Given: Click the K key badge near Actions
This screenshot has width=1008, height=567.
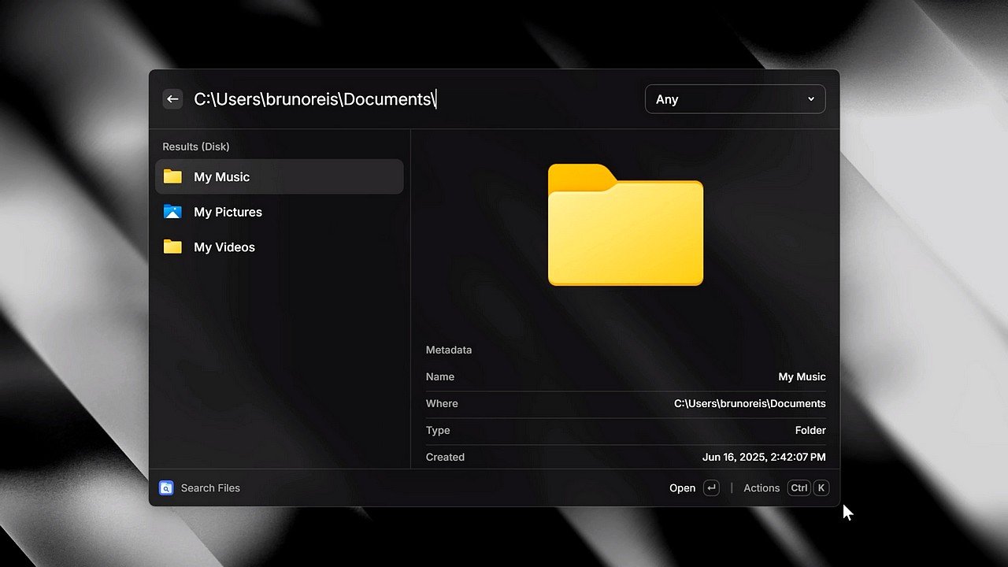Looking at the screenshot, I should (x=821, y=487).
